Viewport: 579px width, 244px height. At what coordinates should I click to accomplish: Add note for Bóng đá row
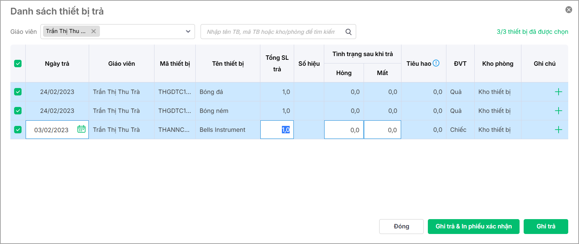(x=558, y=92)
